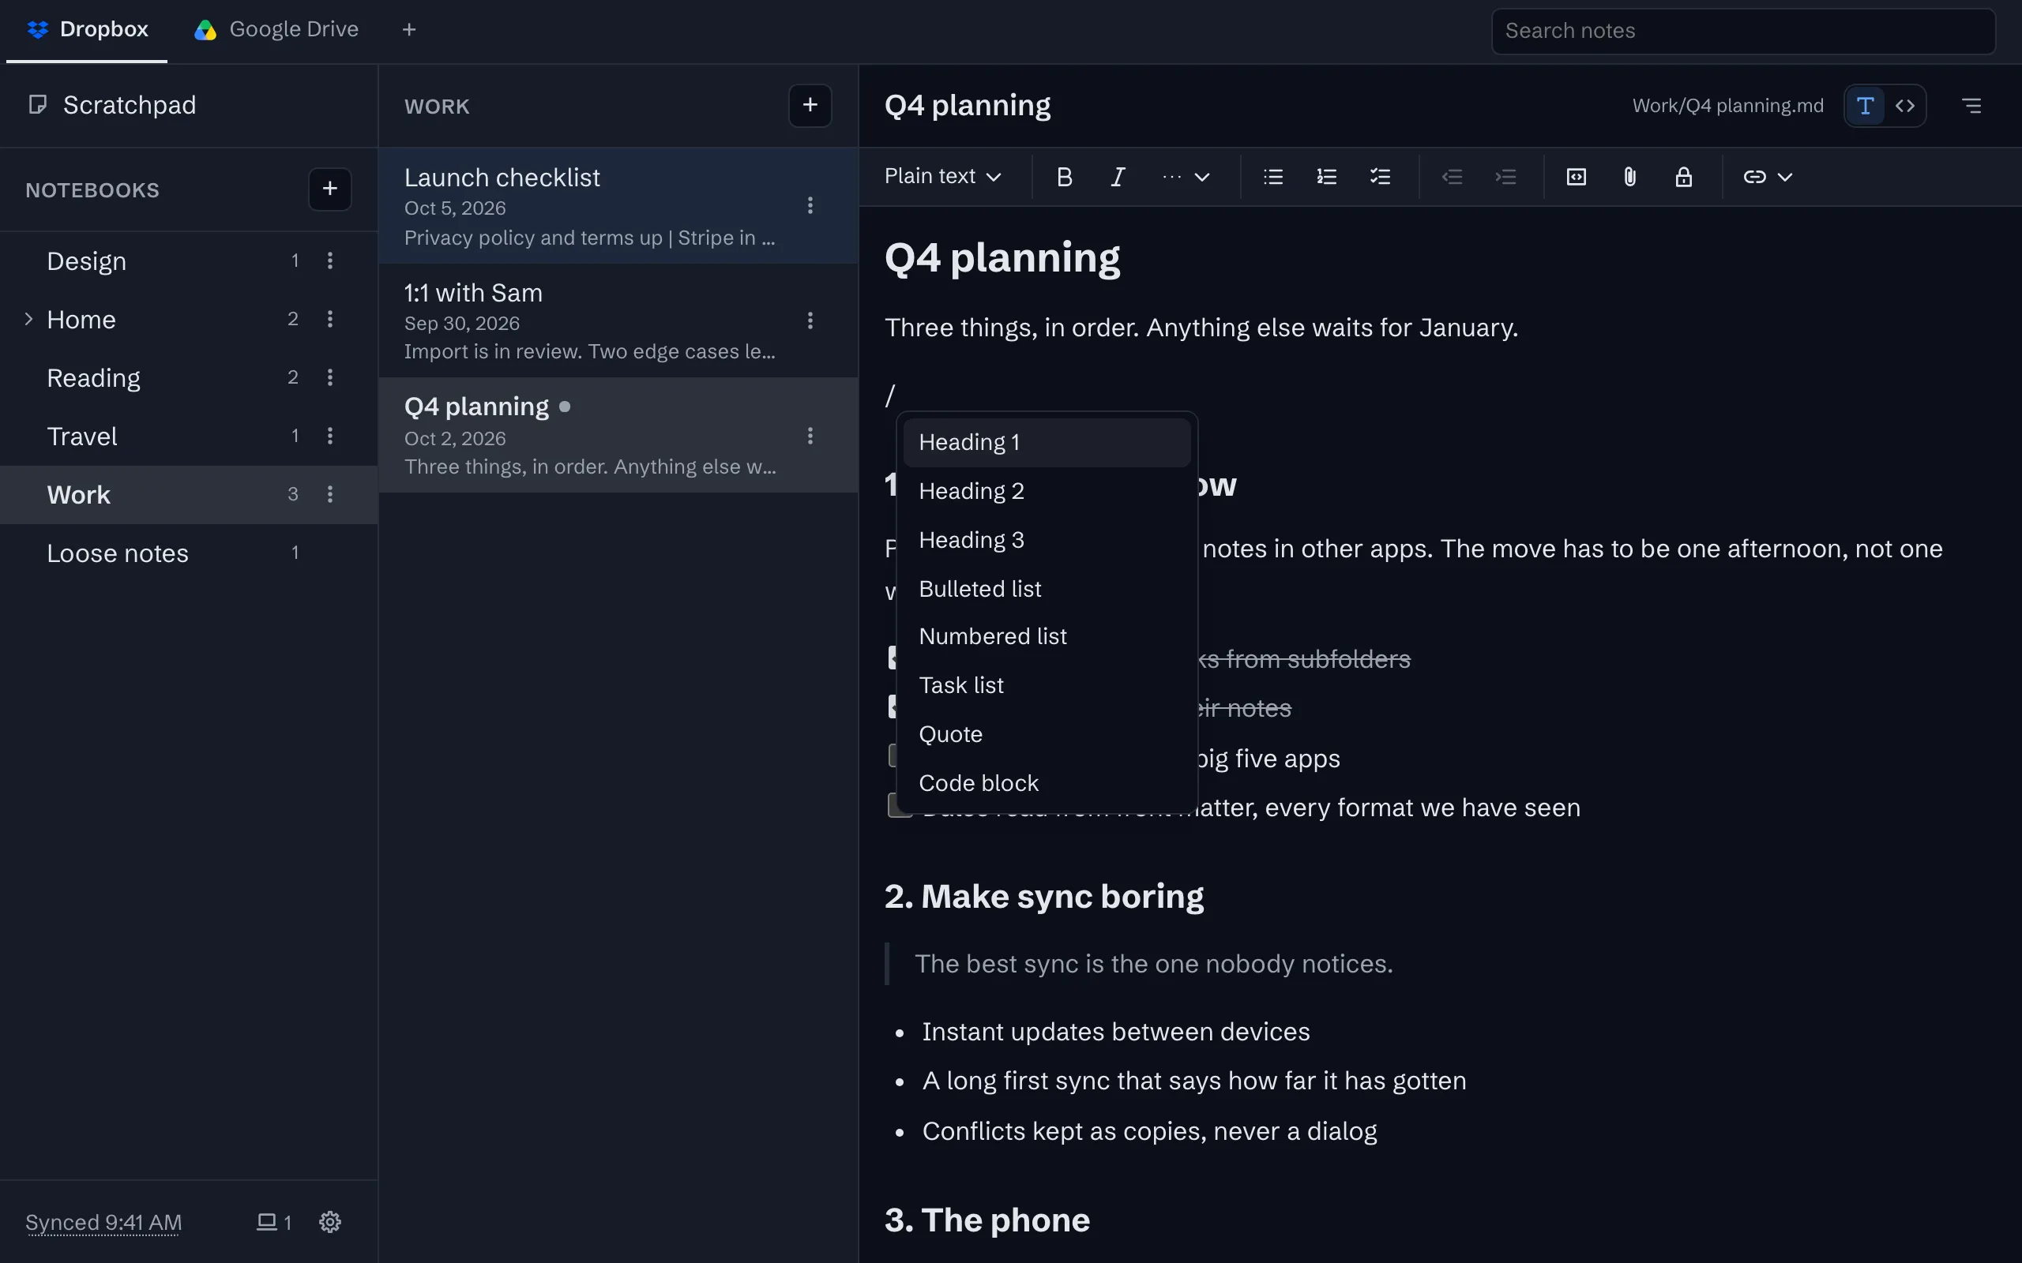Viewport: 2022px width, 1263px height.
Task: Open options for the Work notebook
Action: coord(330,494)
